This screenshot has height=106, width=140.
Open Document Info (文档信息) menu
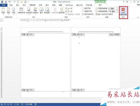pyautogui.click(x=29, y=11)
